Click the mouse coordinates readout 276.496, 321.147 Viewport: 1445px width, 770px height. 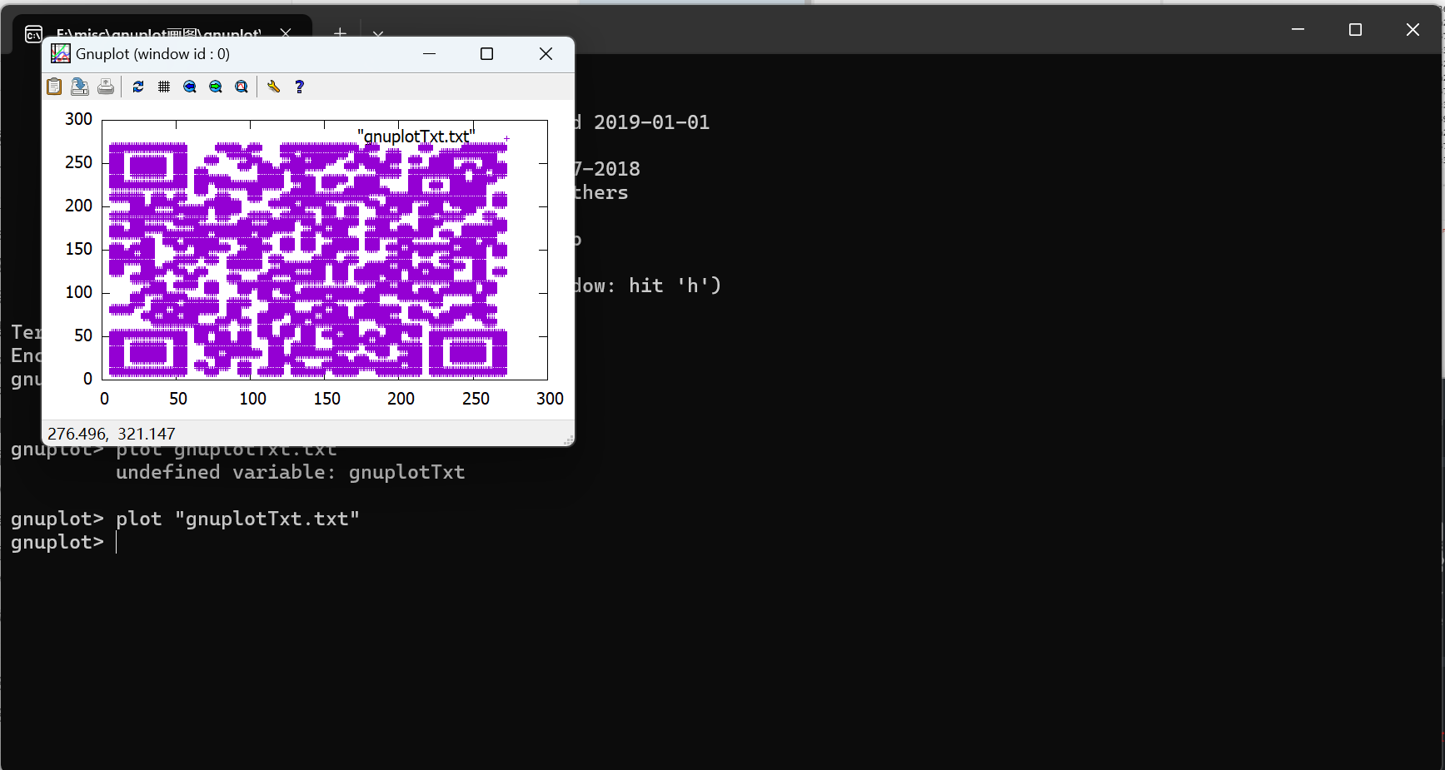click(112, 434)
